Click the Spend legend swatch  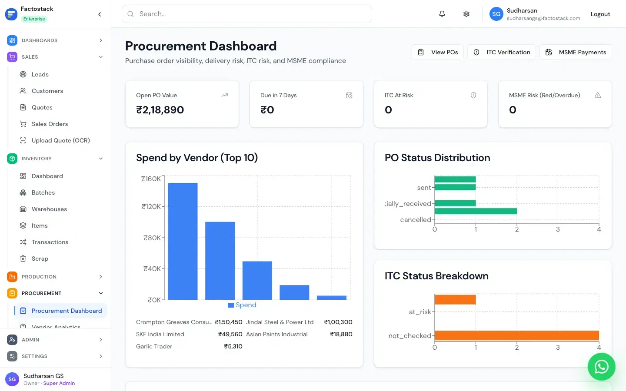(x=231, y=305)
